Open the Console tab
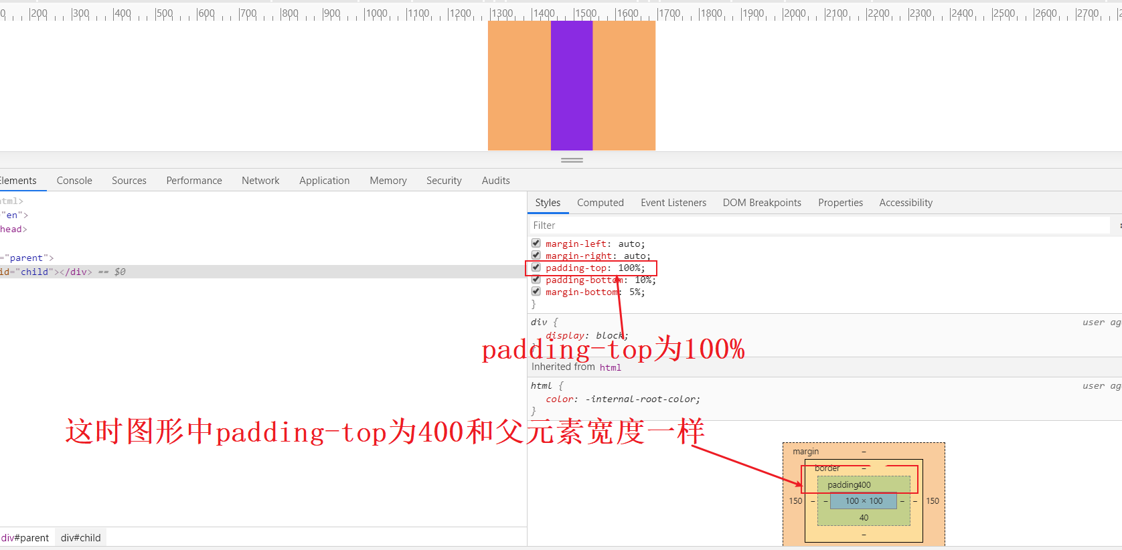Screen dimensions: 1122x550 coord(74,181)
